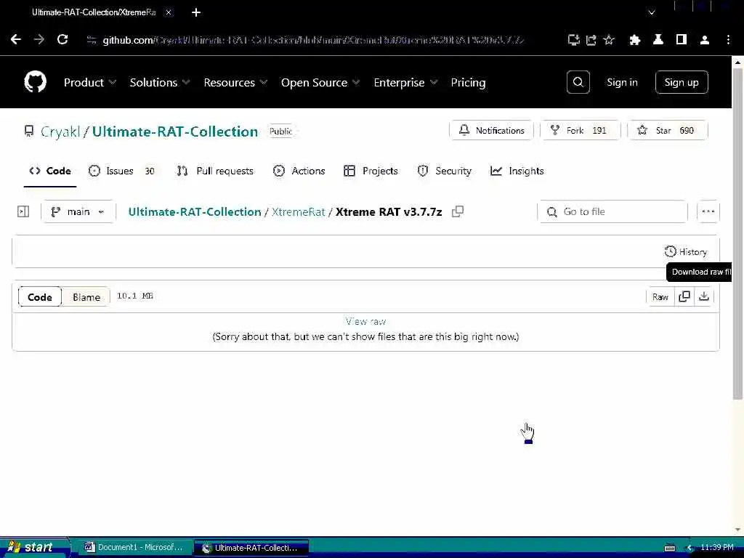Open a new browser tab with plus icon
The width and height of the screenshot is (744, 558).
(x=196, y=13)
